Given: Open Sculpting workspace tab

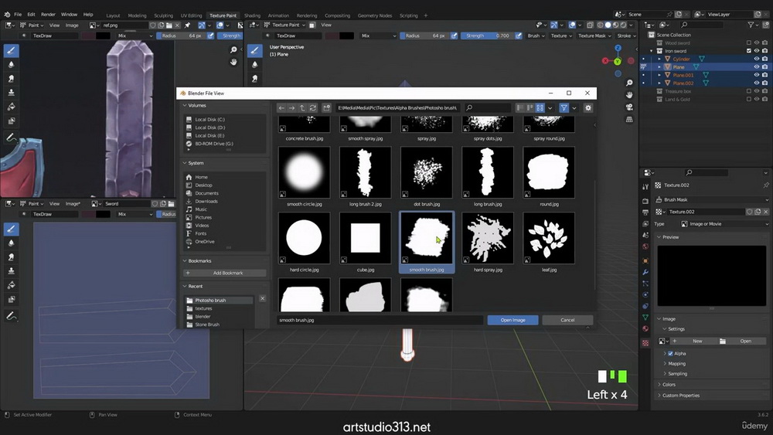Looking at the screenshot, I should click(163, 15).
